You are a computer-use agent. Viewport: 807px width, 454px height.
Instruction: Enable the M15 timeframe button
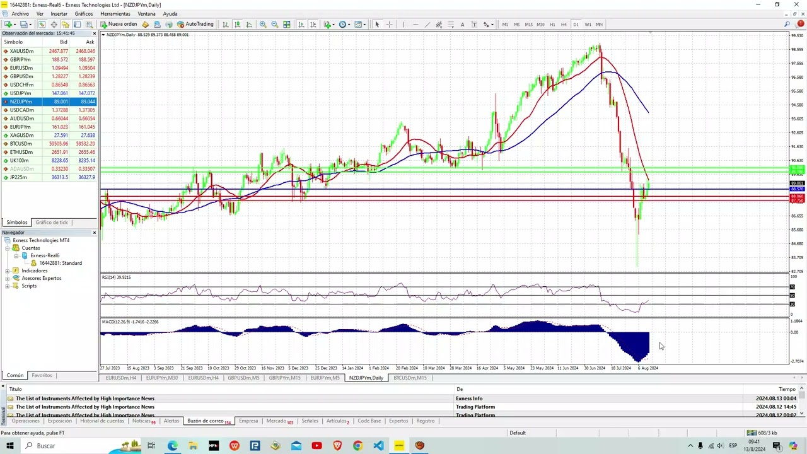(x=528, y=25)
